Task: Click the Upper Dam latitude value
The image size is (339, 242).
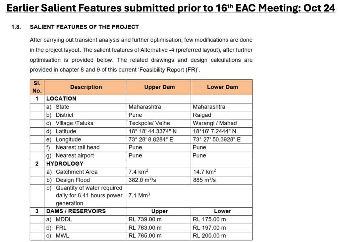Action: (152, 131)
